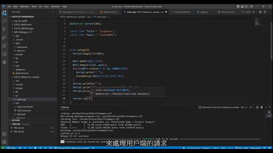The width and height of the screenshot is (273, 153).
Task: Open the run button dropdown arrow
Action: tap(256, 12)
